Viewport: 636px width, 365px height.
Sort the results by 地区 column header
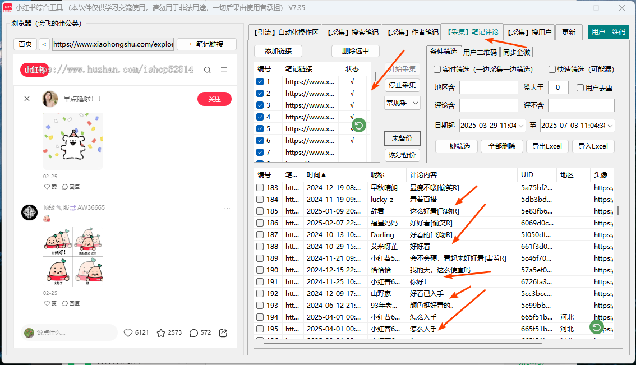click(574, 175)
